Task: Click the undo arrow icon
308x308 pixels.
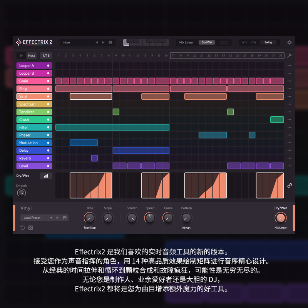Action: 244,42
